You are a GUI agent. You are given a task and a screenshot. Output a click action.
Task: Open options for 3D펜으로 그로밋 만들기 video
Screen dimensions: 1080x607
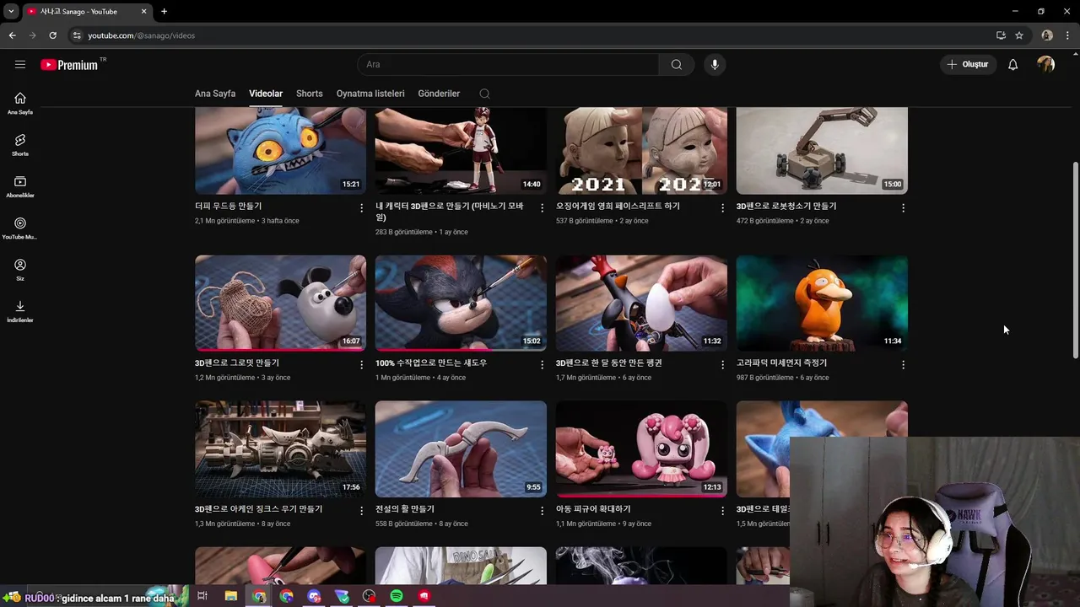coord(362,365)
